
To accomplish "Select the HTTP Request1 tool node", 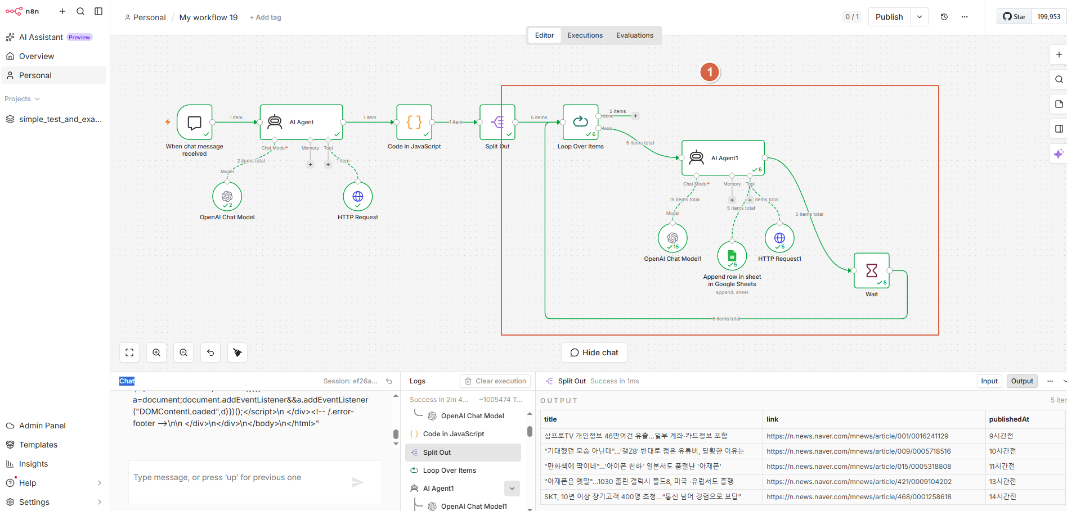I will (x=779, y=238).
